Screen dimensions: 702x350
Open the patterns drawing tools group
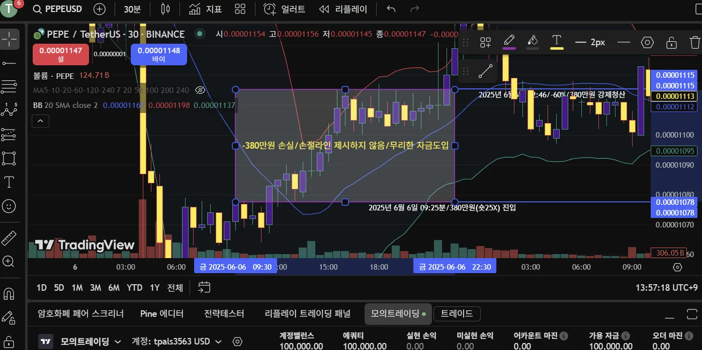point(9,110)
